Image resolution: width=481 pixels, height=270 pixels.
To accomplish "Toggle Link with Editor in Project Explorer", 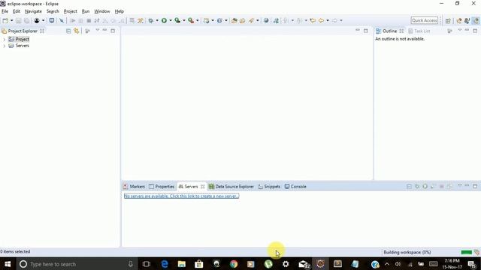I will point(77,31).
